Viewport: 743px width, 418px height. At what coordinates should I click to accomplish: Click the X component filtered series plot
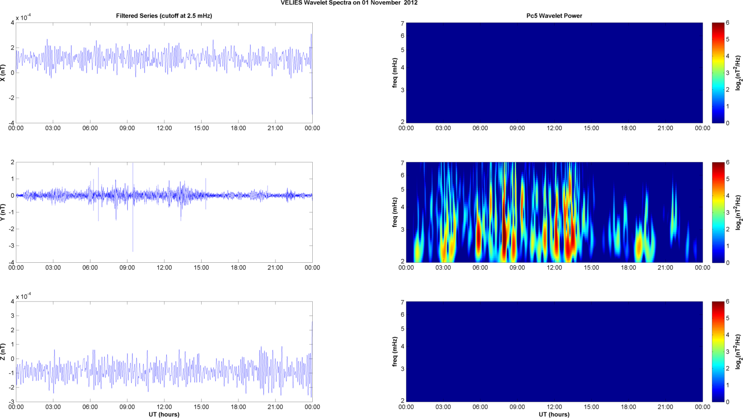coord(164,73)
